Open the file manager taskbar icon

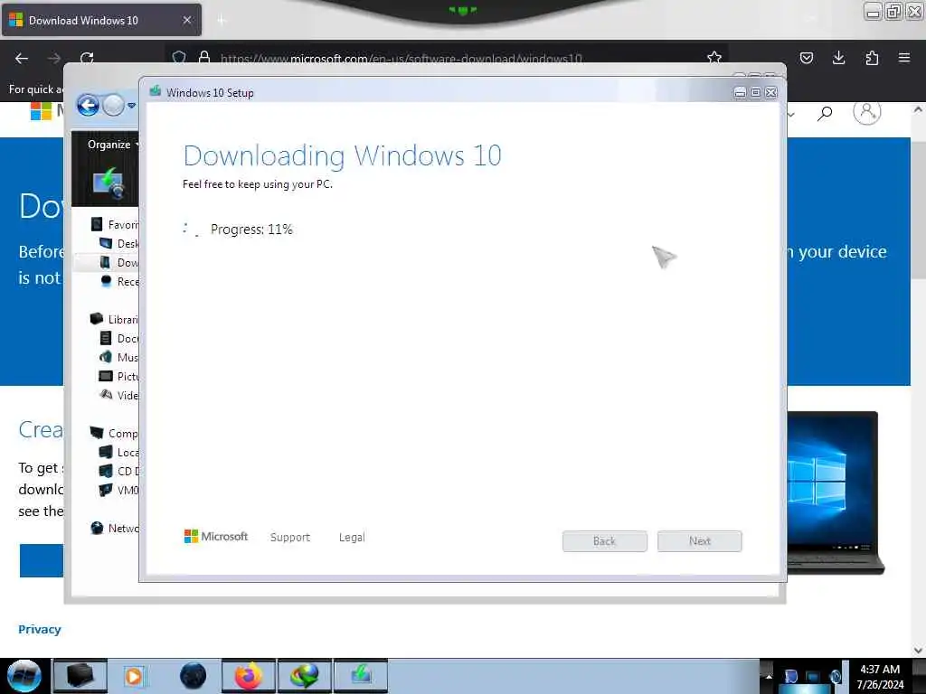80,676
